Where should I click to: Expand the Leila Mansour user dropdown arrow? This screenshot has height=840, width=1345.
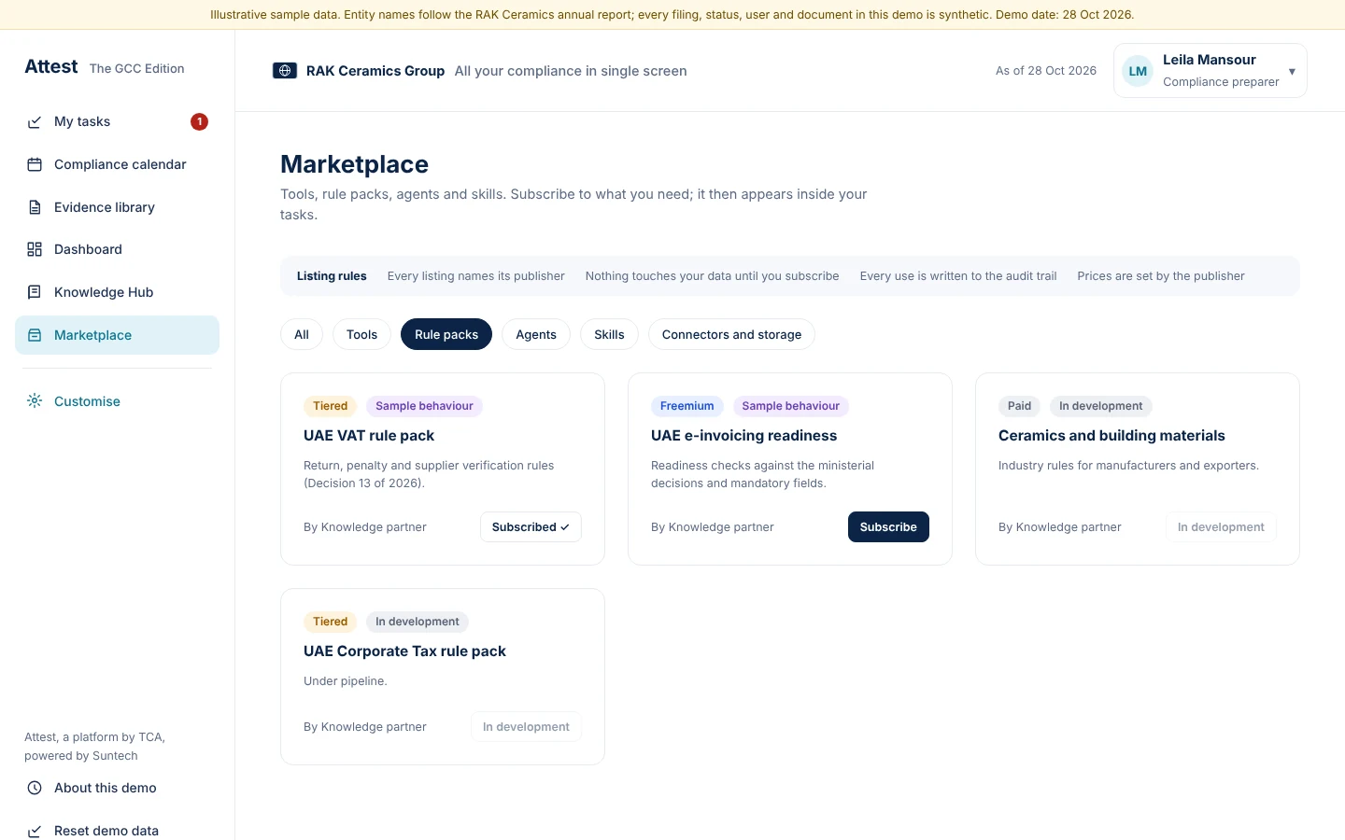point(1292,72)
